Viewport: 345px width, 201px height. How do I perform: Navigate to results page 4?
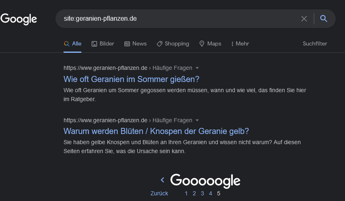tap(211, 193)
